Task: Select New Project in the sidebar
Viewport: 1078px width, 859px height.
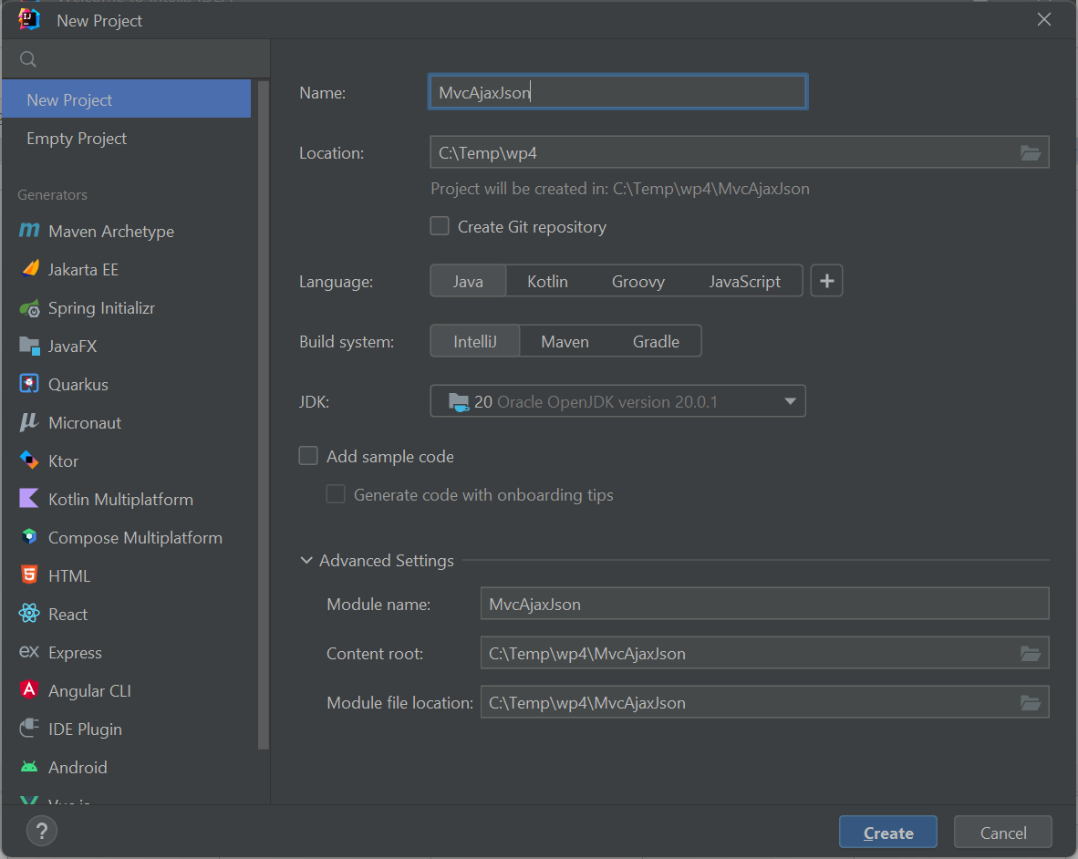Action: [127, 99]
